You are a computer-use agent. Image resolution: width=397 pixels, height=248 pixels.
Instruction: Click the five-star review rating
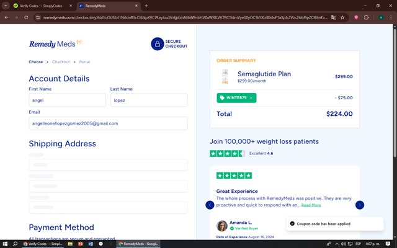pyautogui.click(x=234, y=175)
